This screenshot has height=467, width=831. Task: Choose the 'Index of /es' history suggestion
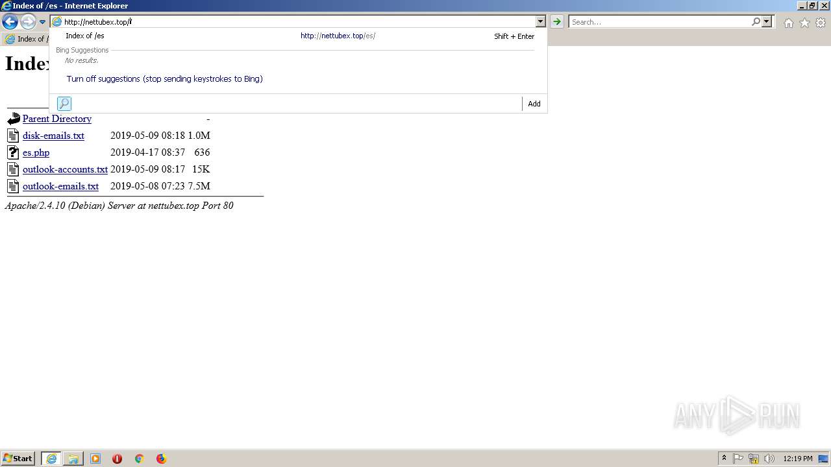[298, 36]
